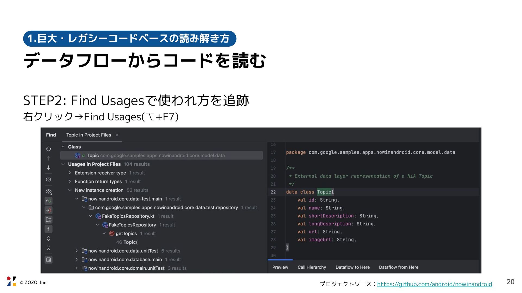Click Topic( in data class declaration
This screenshot has width=522, height=293.
pos(325,192)
